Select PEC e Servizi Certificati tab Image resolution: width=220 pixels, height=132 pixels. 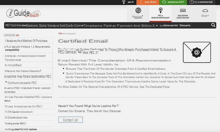[x=160, y=14]
